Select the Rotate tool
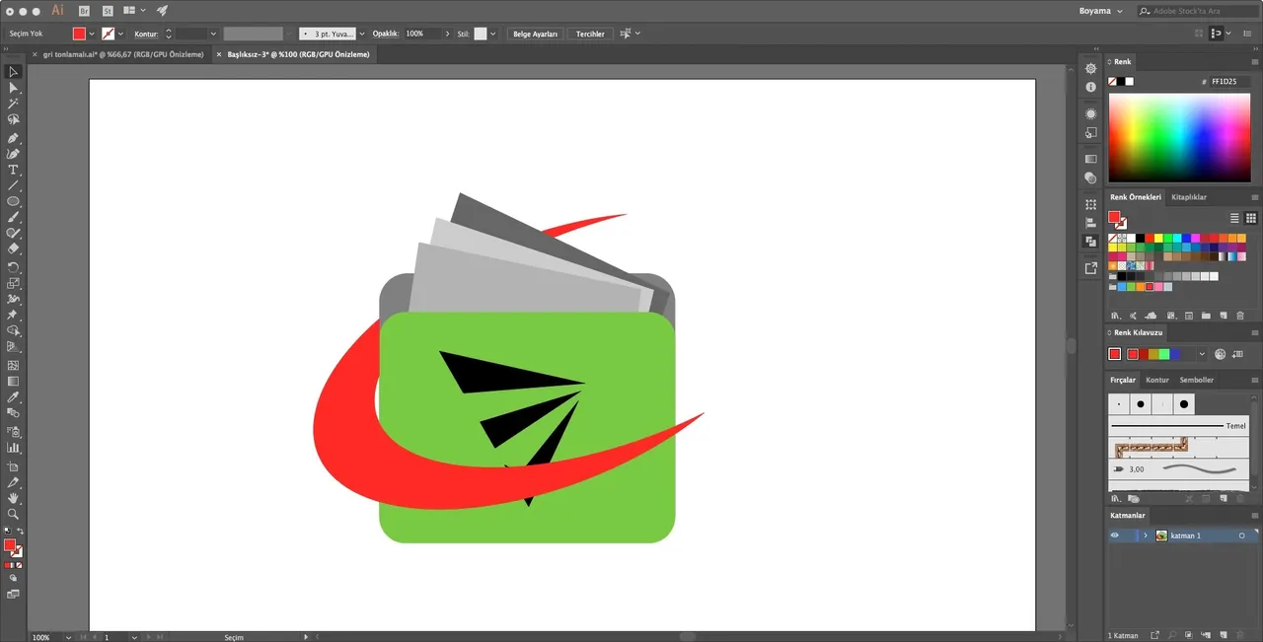1263x642 pixels. [13, 267]
